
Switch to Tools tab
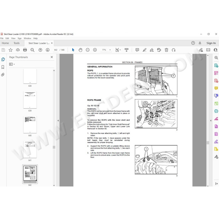click(x=17, y=43)
